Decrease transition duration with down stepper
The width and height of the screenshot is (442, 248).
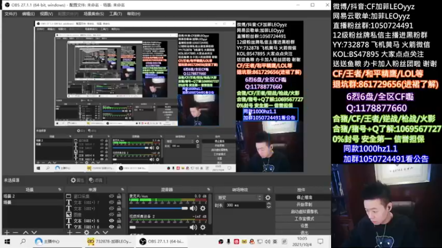click(x=269, y=207)
